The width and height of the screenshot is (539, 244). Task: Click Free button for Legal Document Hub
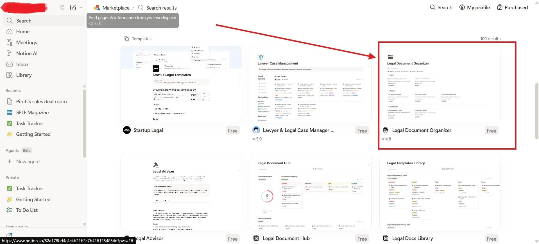tap(362, 239)
